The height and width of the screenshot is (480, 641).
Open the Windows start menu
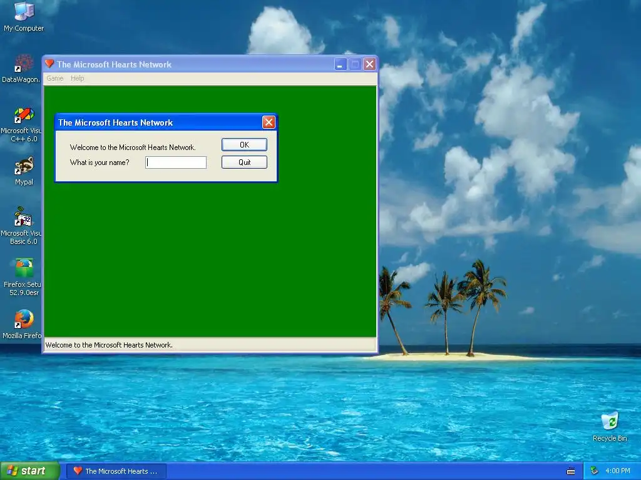pos(29,471)
